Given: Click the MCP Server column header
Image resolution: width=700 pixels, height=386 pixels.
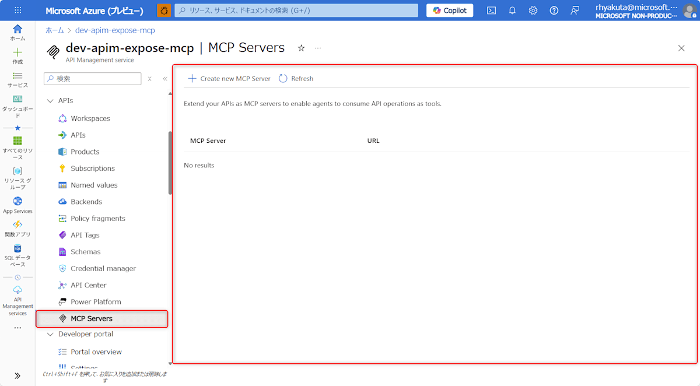Looking at the screenshot, I should coord(208,141).
